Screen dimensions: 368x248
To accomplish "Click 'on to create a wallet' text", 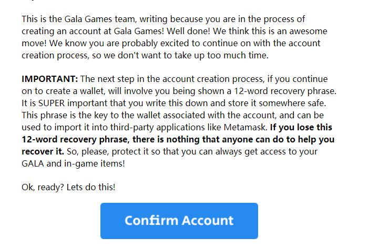I will [64, 91].
